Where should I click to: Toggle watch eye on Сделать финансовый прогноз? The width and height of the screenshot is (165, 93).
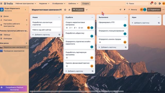pos(67,66)
